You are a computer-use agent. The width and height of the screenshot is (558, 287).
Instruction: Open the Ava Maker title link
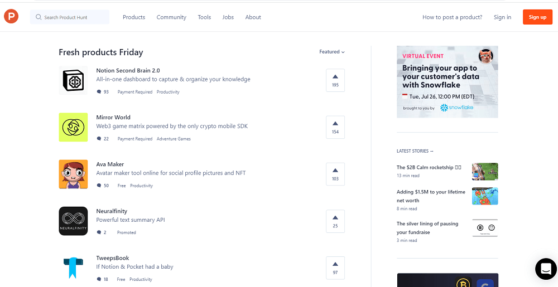tap(110, 164)
